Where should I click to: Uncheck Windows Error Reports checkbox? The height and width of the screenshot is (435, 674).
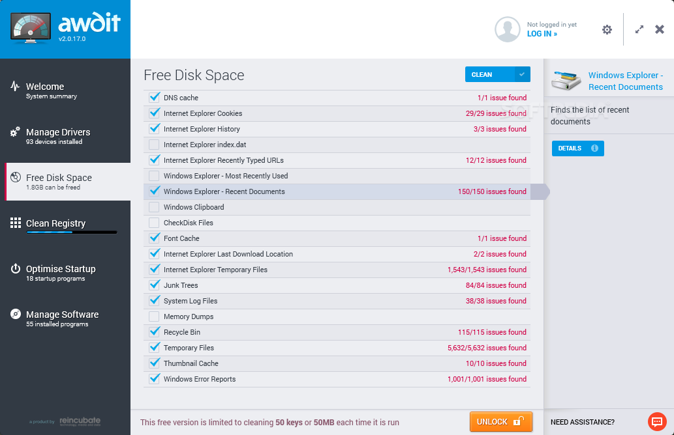[154, 379]
